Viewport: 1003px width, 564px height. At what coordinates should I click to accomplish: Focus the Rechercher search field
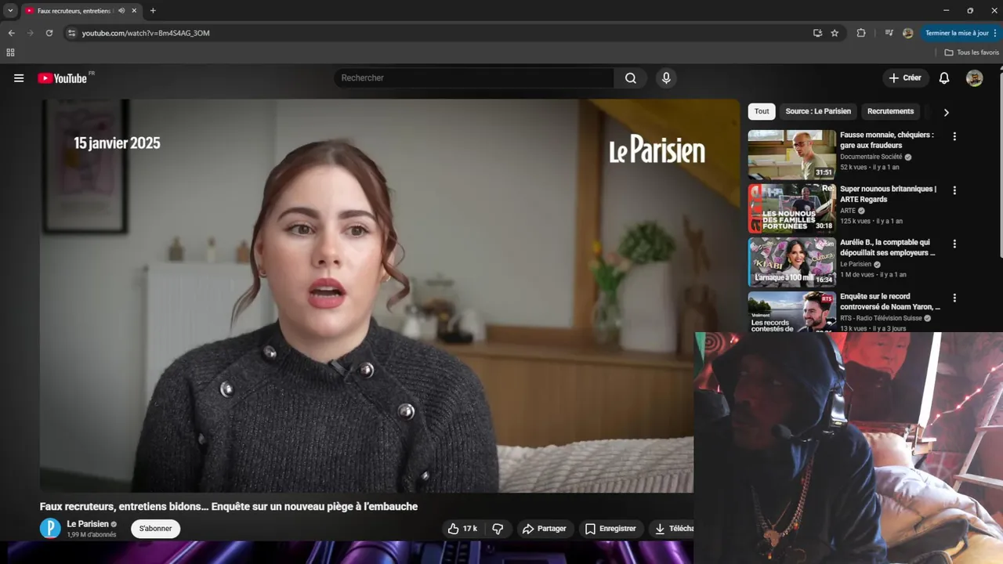474,78
